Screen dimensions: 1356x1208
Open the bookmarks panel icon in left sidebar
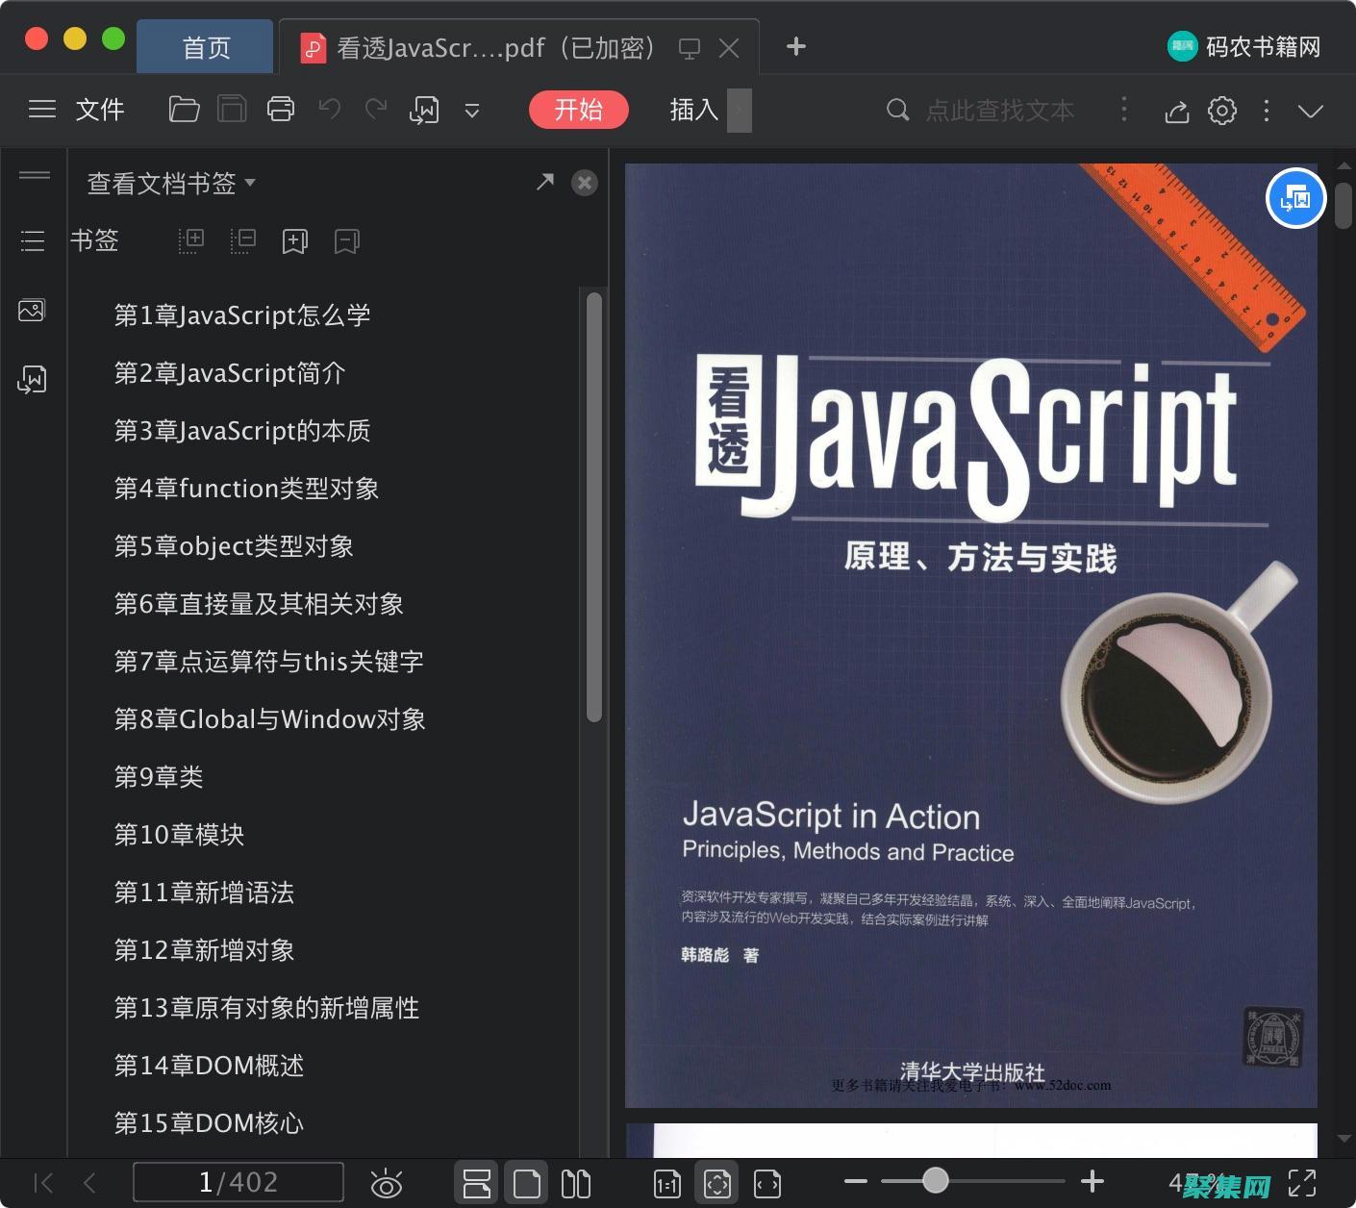pyautogui.click(x=33, y=240)
